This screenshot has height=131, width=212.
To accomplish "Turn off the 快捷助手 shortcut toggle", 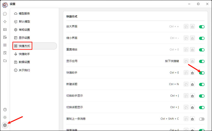I will point(202,73).
